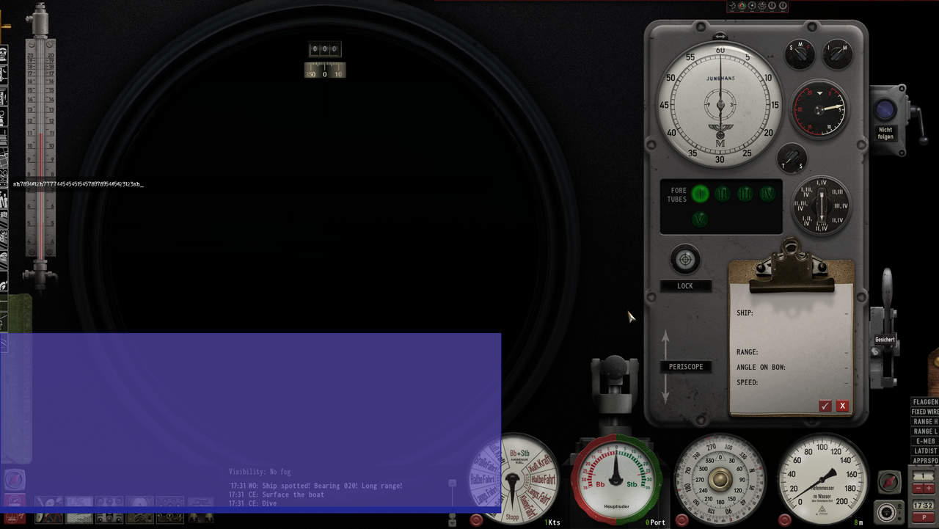Click the 17:32 clock display
The image size is (939, 529).
[x=923, y=506]
